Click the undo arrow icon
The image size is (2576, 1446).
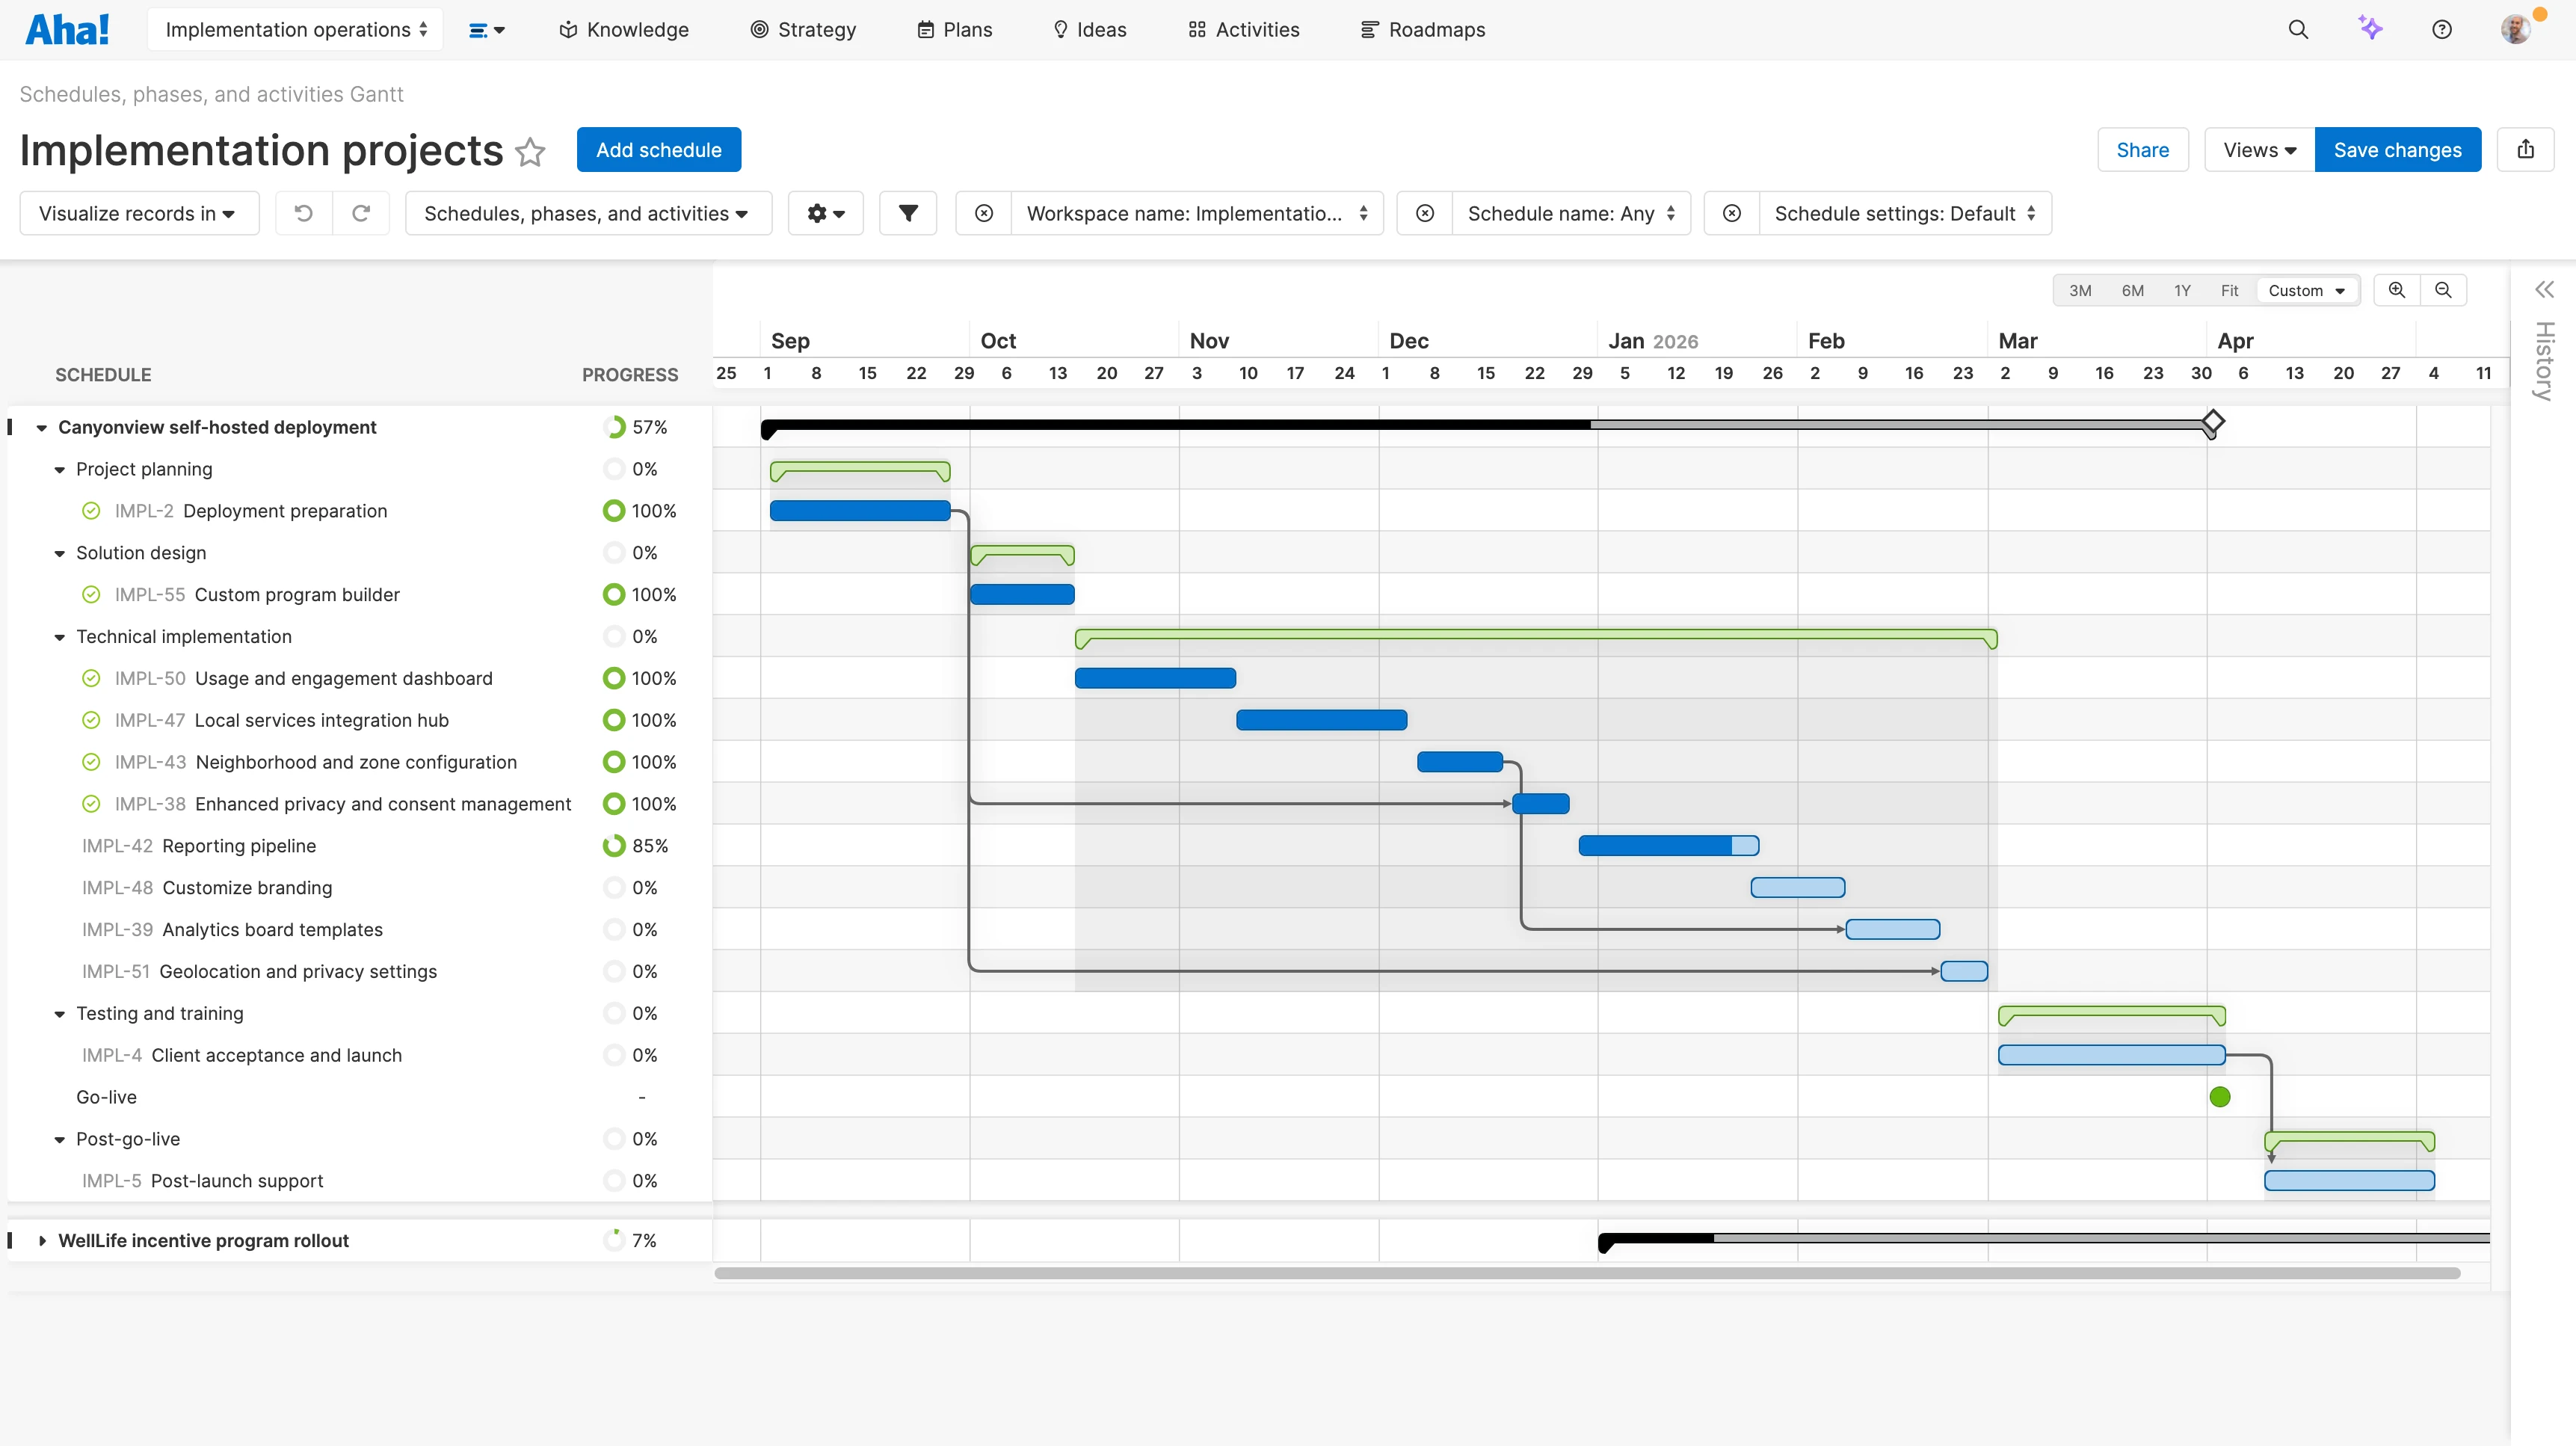point(304,213)
